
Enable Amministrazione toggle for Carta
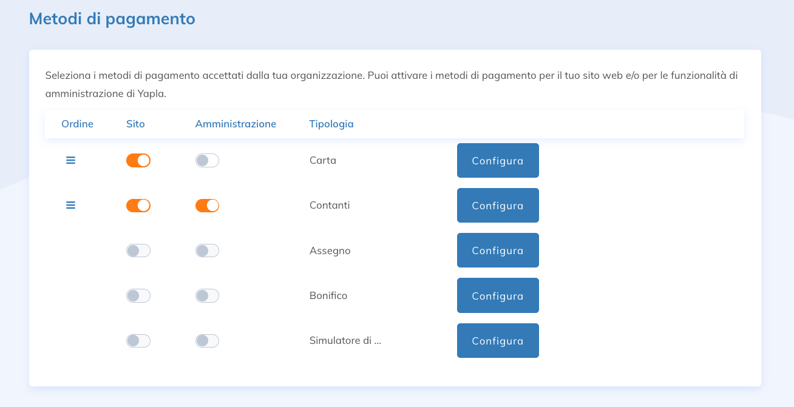(x=207, y=161)
